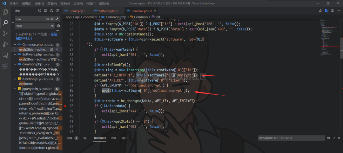This screenshot has width=343, height=153.
Task: Click the Replace All icon beside replace field
Action: pos(58,26)
